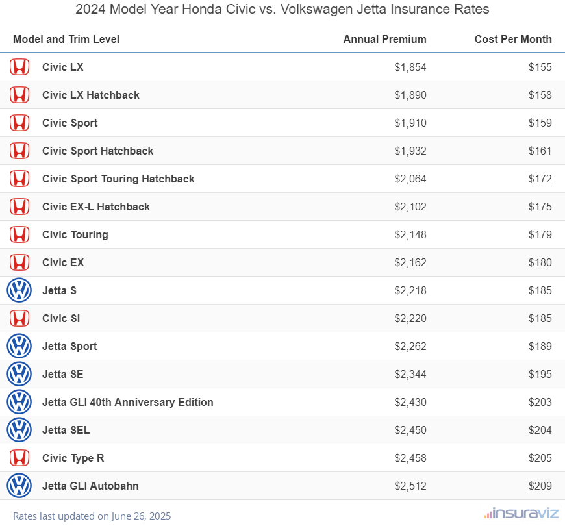Click the Volkswagen logo beside Jetta S
565x526 pixels.
pos(19,290)
